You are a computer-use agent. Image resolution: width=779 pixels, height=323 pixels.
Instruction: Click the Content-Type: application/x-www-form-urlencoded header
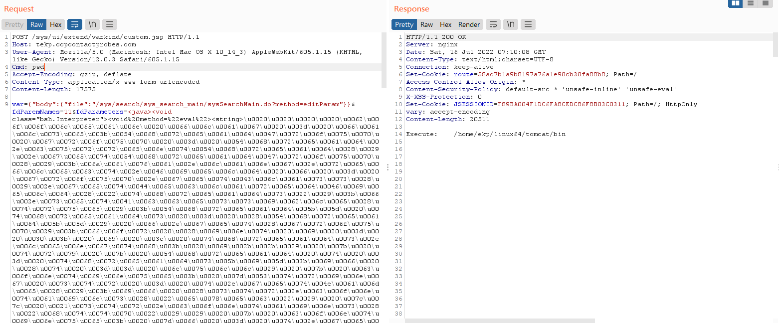point(106,82)
